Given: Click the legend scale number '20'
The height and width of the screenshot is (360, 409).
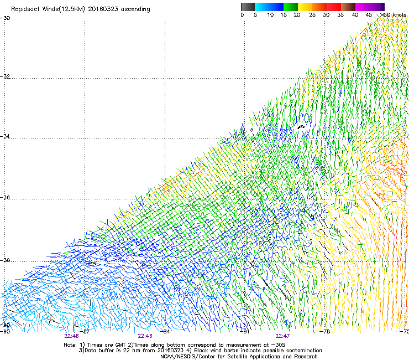Looking at the screenshot, I should (297, 15).
